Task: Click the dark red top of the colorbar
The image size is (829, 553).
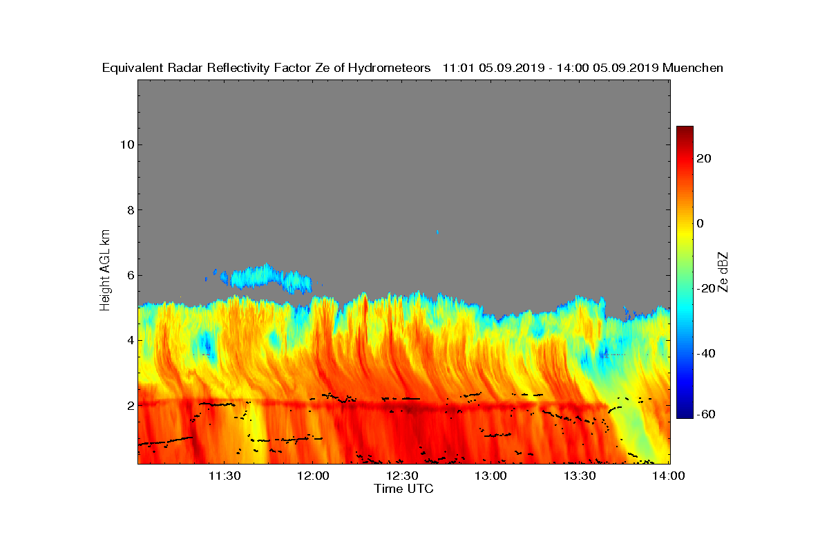Action: 685,131
